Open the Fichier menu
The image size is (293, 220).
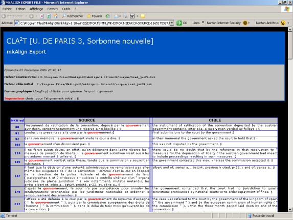point(7,9)
